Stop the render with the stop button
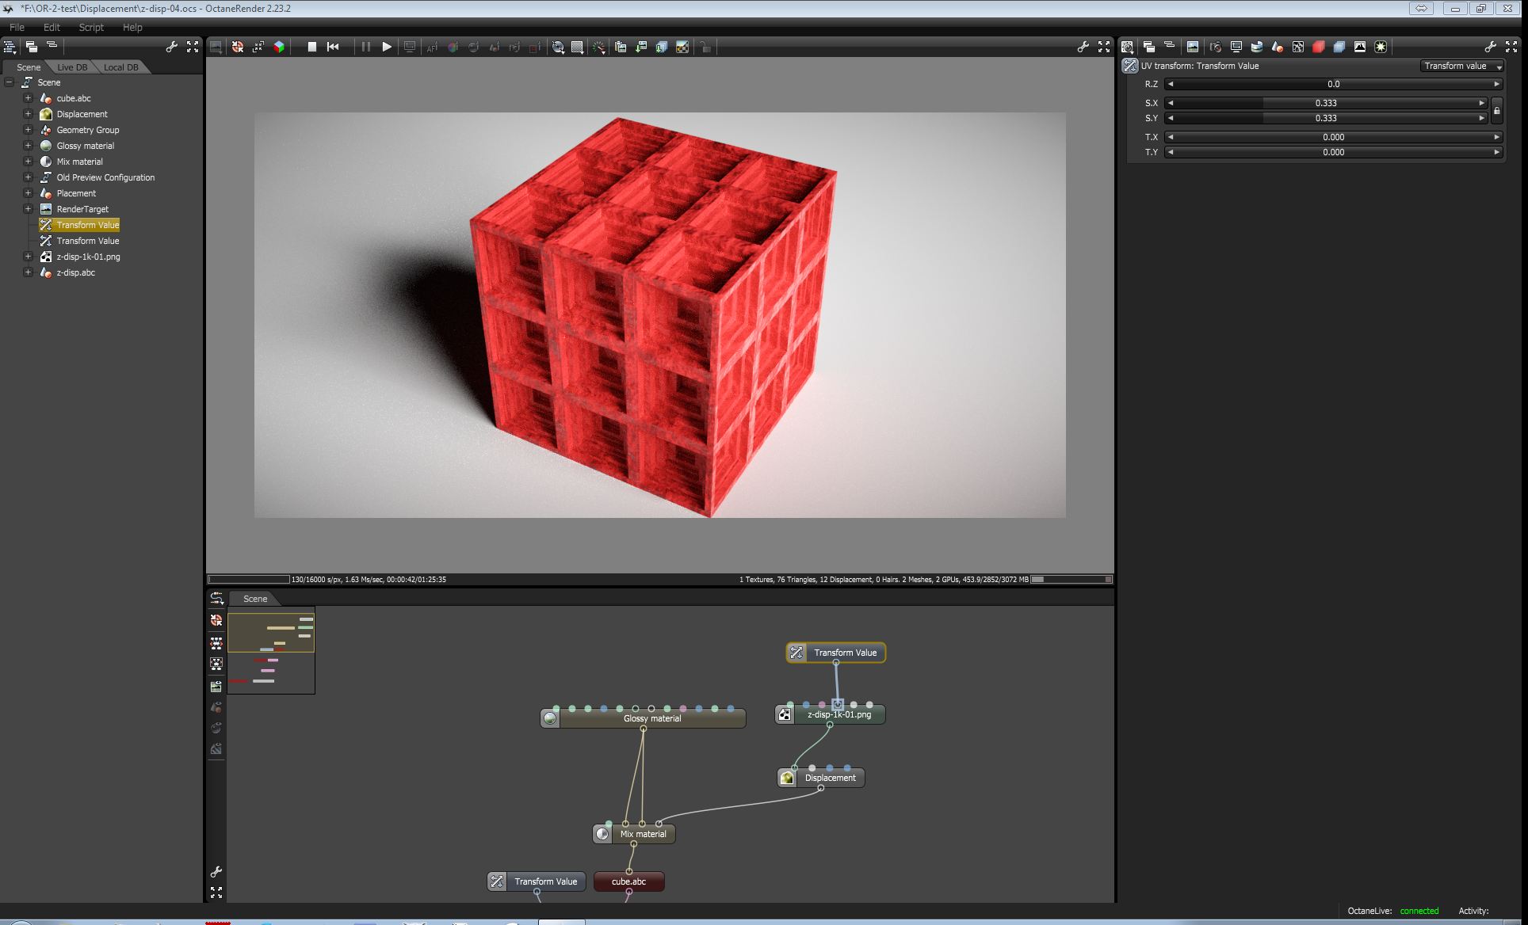1528x925 pixels. pyautogui.click(x=312, y=47)
